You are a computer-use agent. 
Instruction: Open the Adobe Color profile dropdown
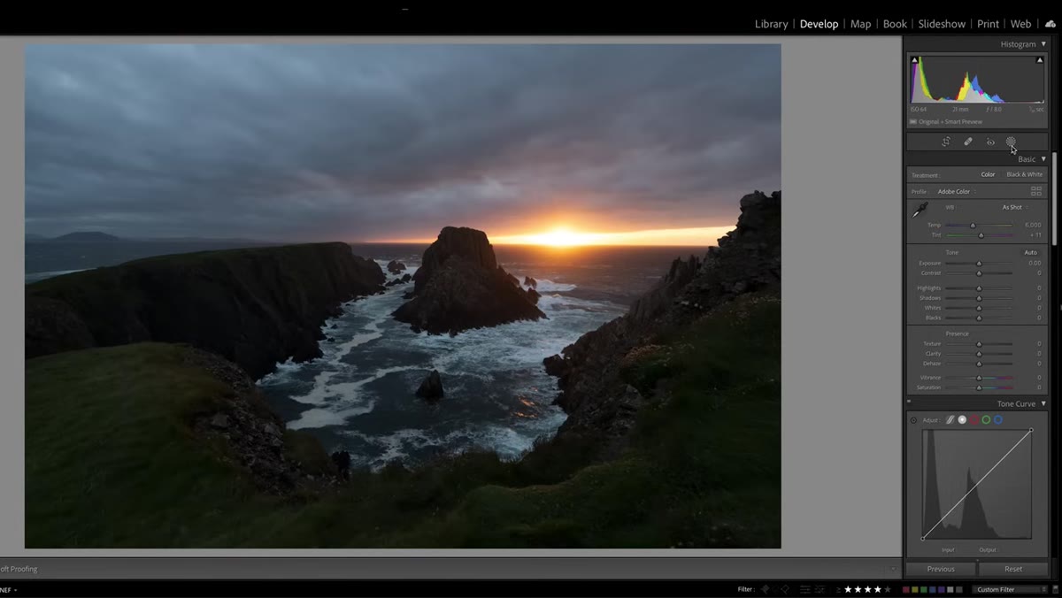955,191
